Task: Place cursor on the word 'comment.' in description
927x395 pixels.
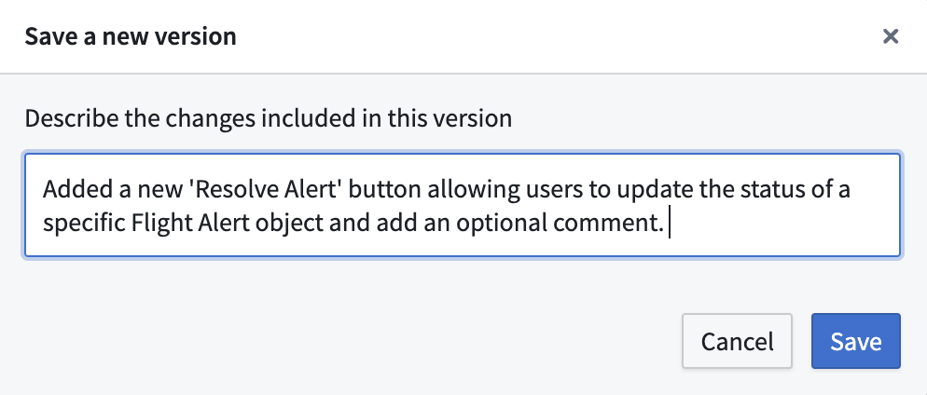Action: [608, 224]
